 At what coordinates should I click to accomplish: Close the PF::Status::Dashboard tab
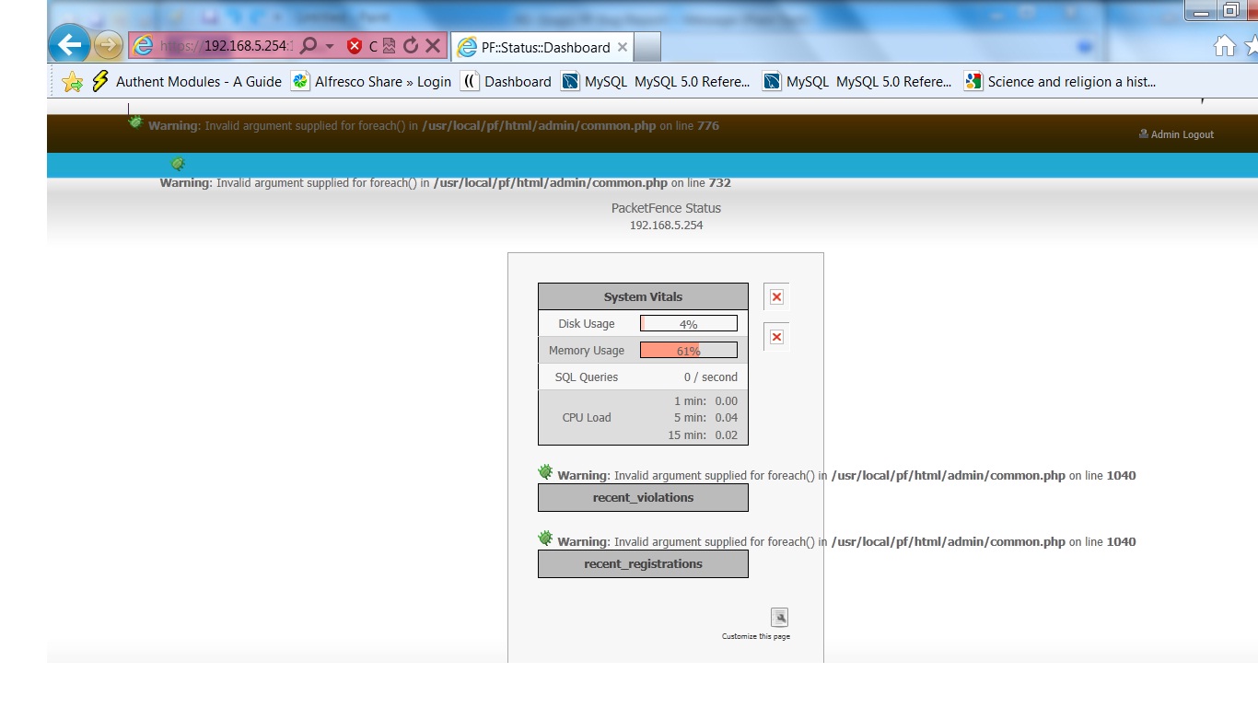coord(623,47)
